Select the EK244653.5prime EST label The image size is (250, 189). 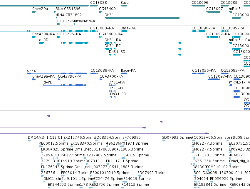point(64,185)
